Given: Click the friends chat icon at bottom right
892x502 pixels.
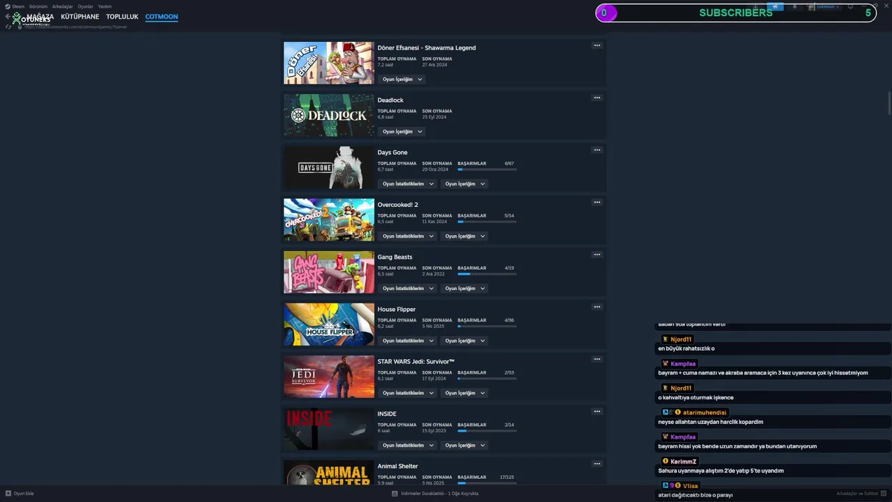Looking at the screenshot, I should pos(883,494).
